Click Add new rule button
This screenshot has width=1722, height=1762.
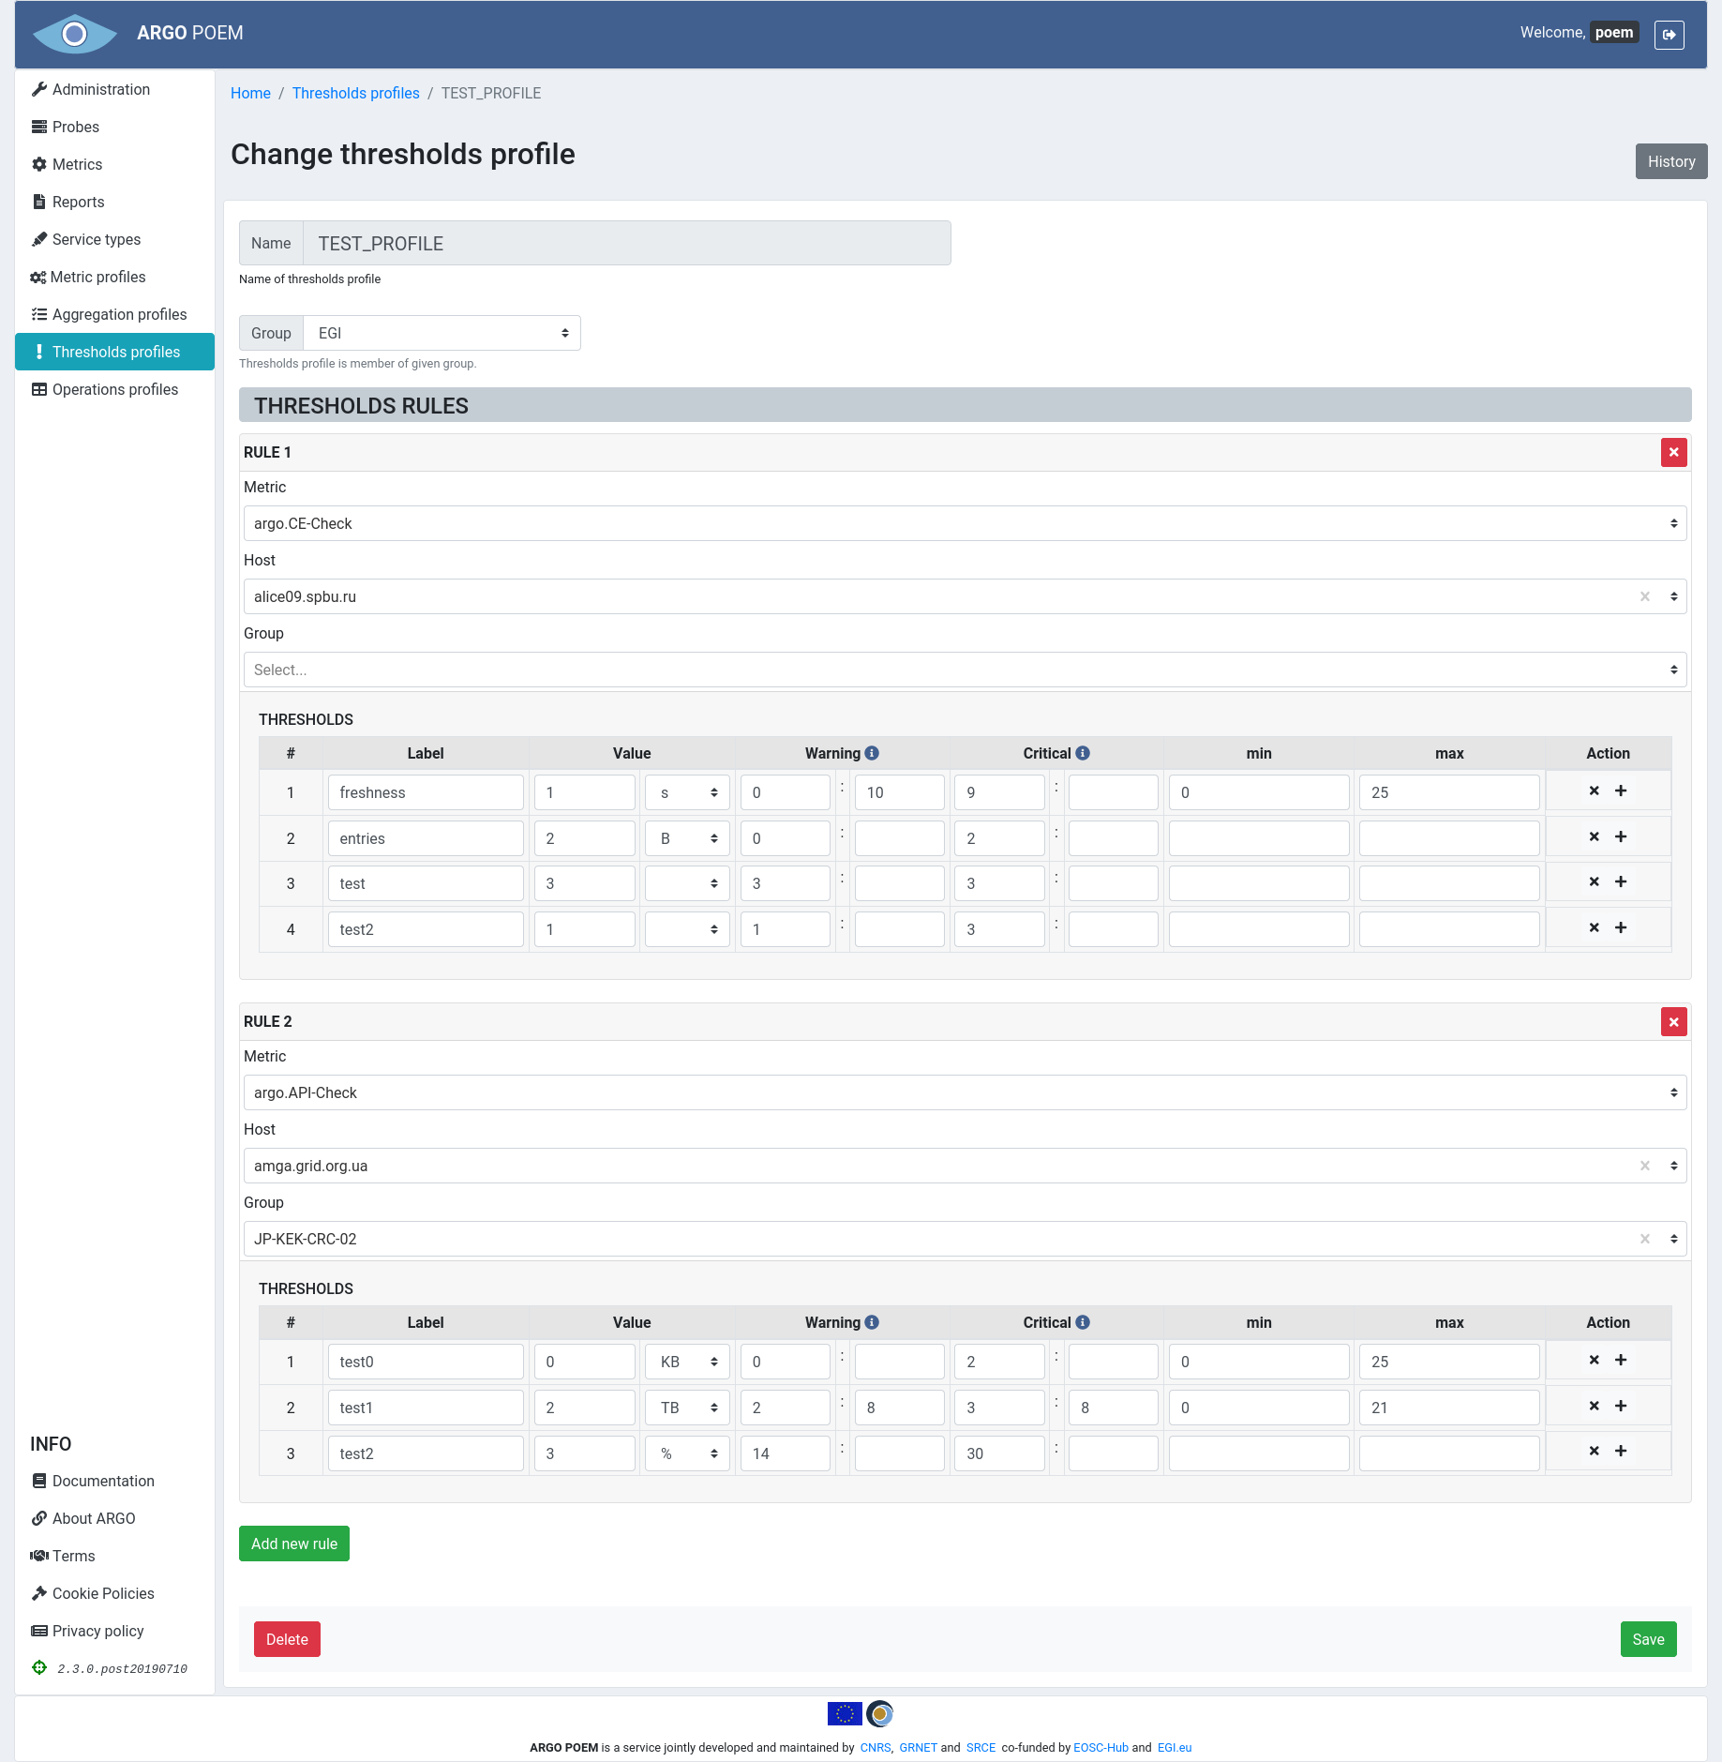[294, 1544]
